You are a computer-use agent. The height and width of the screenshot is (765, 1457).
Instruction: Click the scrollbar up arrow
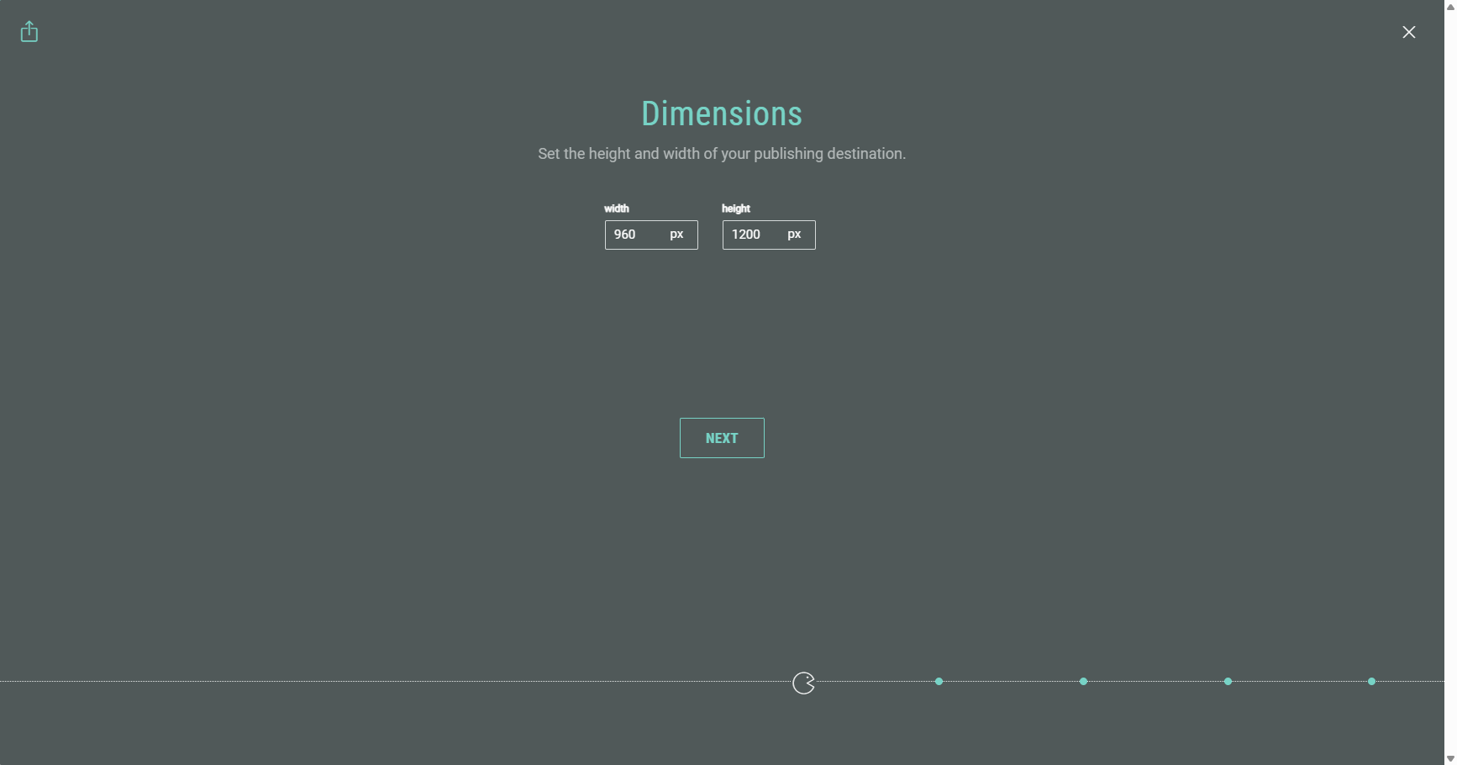pyautogui.click(x=1450, y=5)
